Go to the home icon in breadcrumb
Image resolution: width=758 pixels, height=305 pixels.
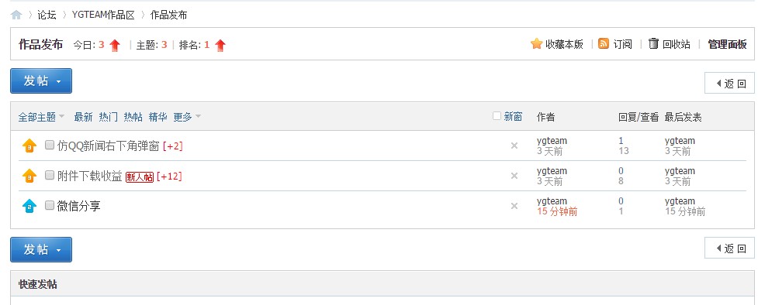[x=16, y=15]
